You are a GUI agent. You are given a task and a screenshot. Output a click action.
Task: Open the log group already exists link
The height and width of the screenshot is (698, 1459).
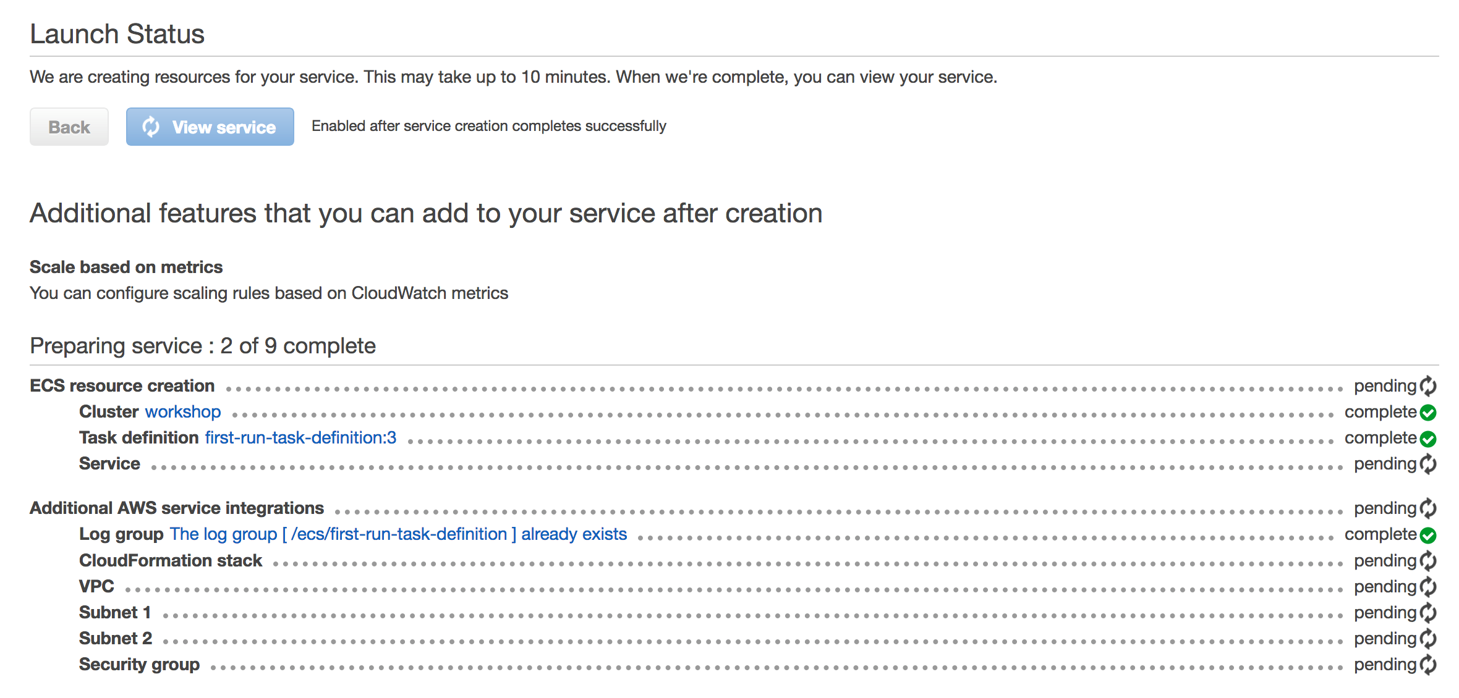[398, 534]
